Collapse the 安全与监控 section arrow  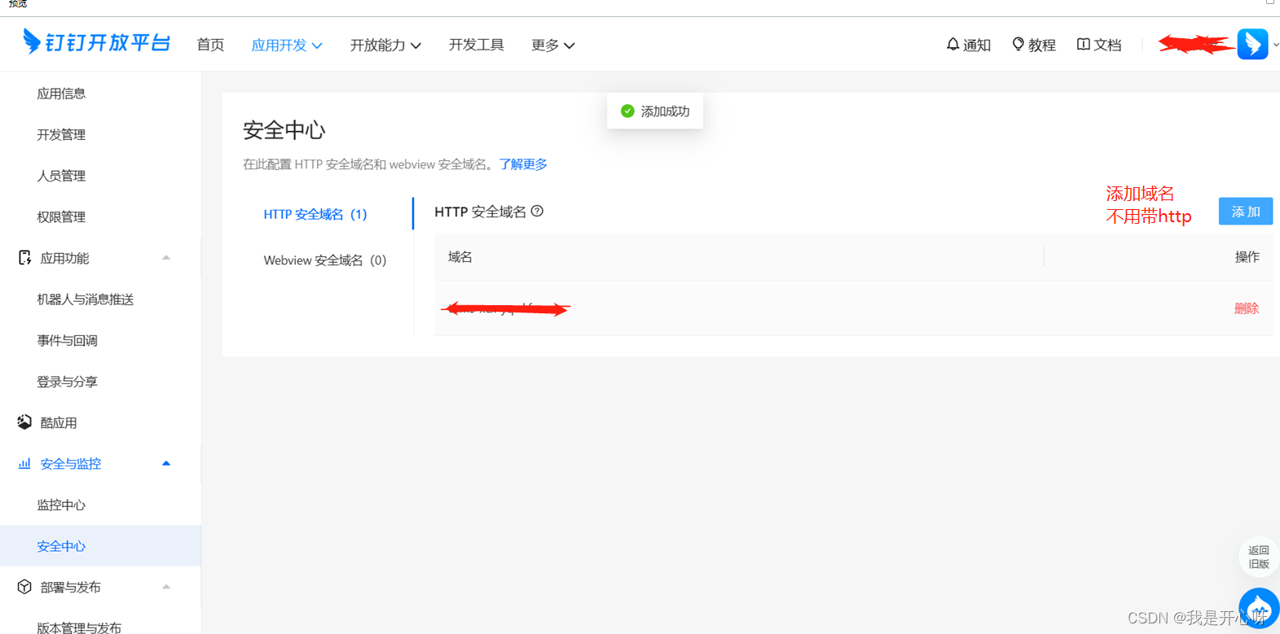click(x=166, y=463)
